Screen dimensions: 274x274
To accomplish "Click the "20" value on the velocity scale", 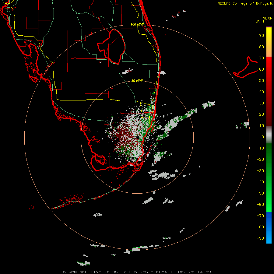I will (262, 114).
